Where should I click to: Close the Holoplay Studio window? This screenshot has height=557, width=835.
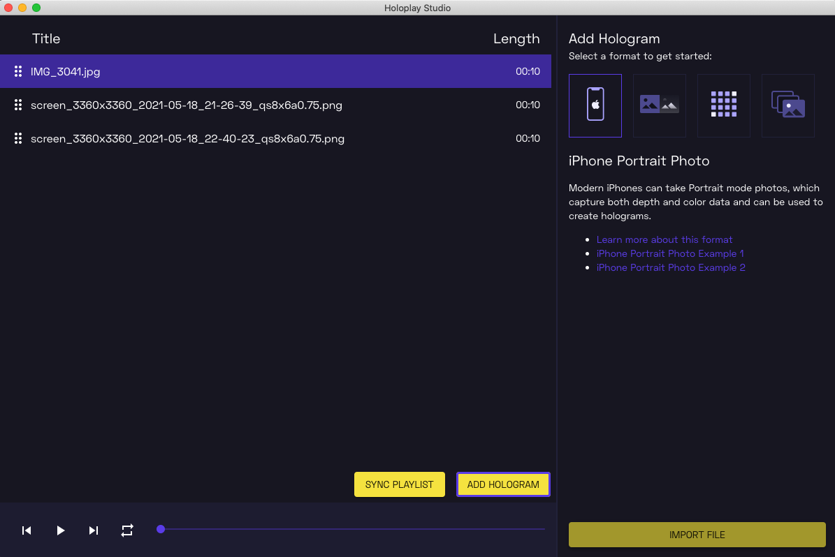(x=8, y=8)
